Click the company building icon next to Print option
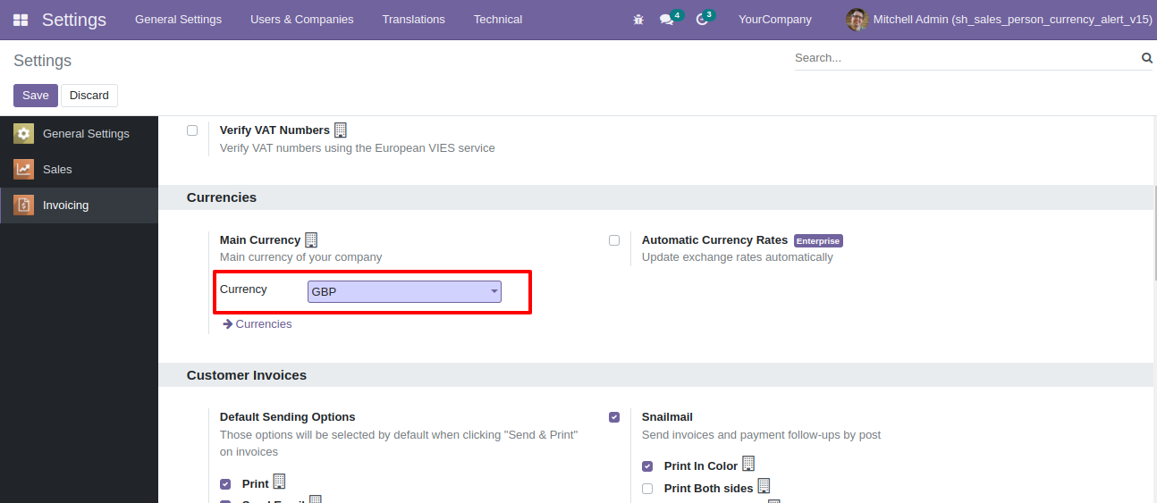This screenshot has height=503, width=1157. [279, 482]
